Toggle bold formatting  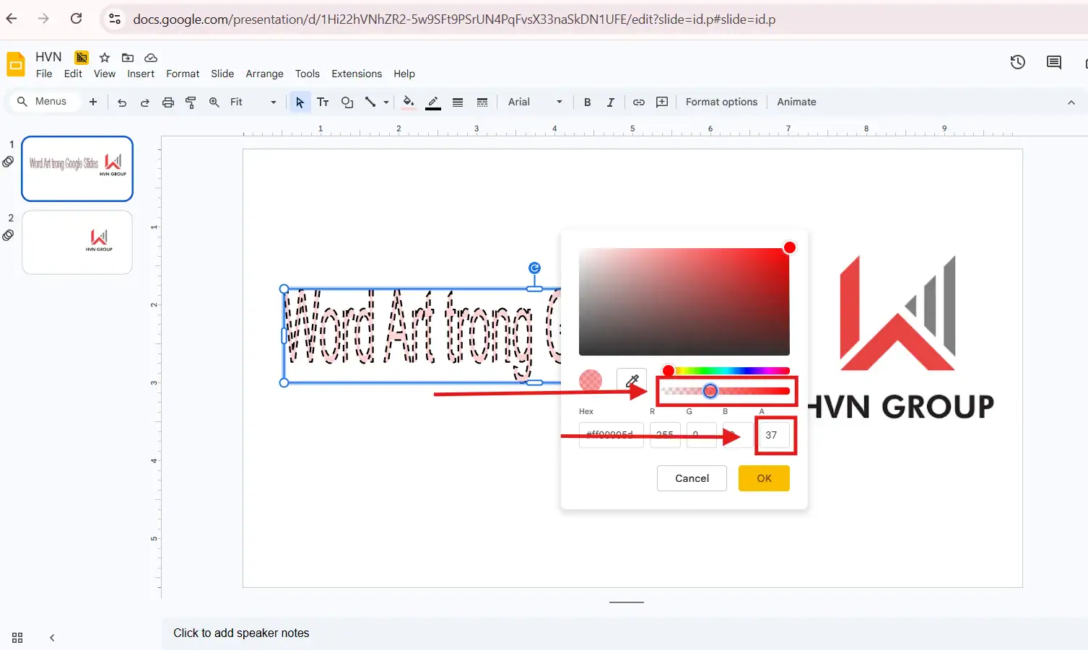(587, 102)
